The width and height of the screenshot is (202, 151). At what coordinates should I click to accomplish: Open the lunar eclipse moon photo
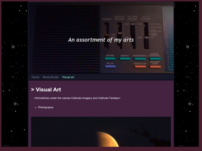pyautogui.click(x=101, y=132)
